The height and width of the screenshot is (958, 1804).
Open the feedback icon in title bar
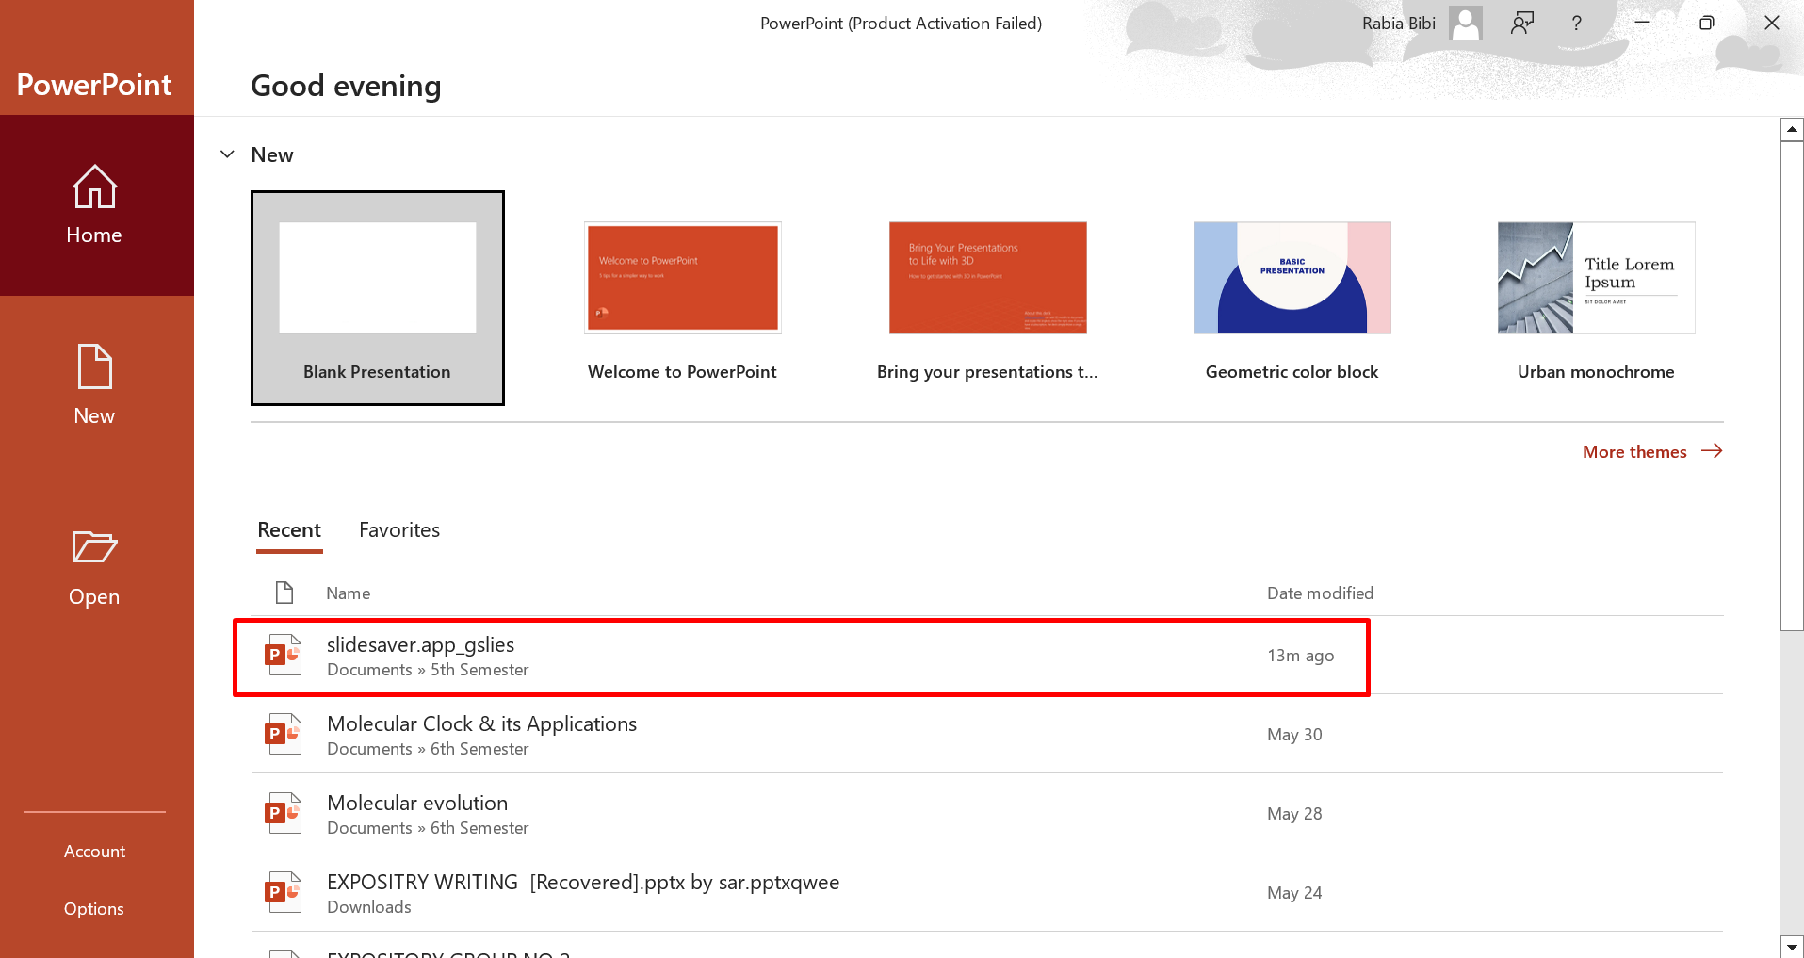(1522, 23)
